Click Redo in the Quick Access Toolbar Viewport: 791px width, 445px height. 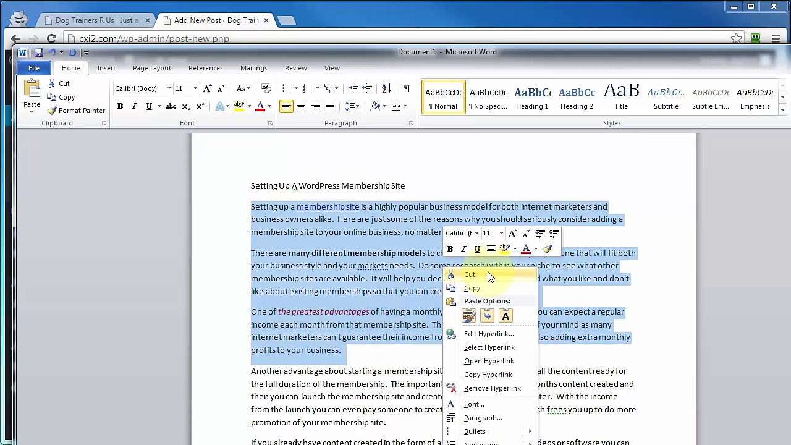point(72,53)
